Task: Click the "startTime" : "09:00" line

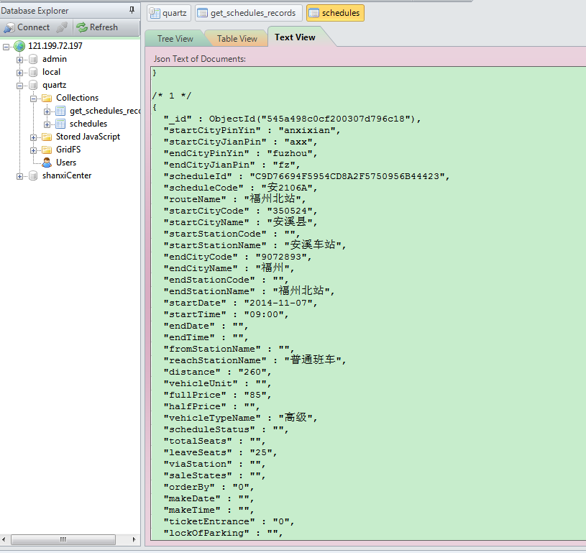Action: pos(226,314)
